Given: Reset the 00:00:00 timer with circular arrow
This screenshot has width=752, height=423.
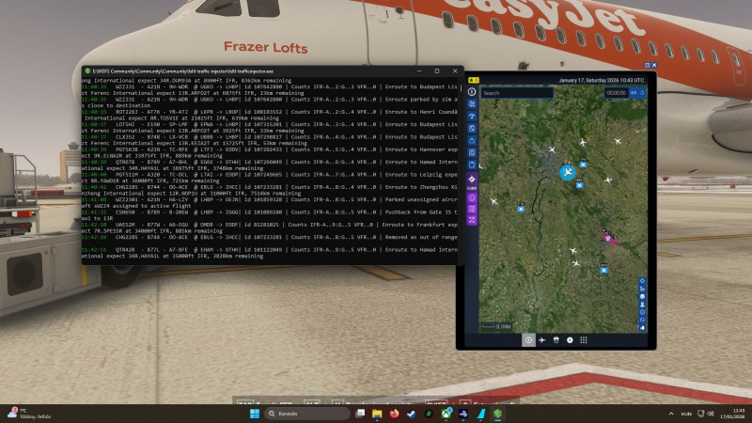Looking at the screenshot, I should [642, 92].
